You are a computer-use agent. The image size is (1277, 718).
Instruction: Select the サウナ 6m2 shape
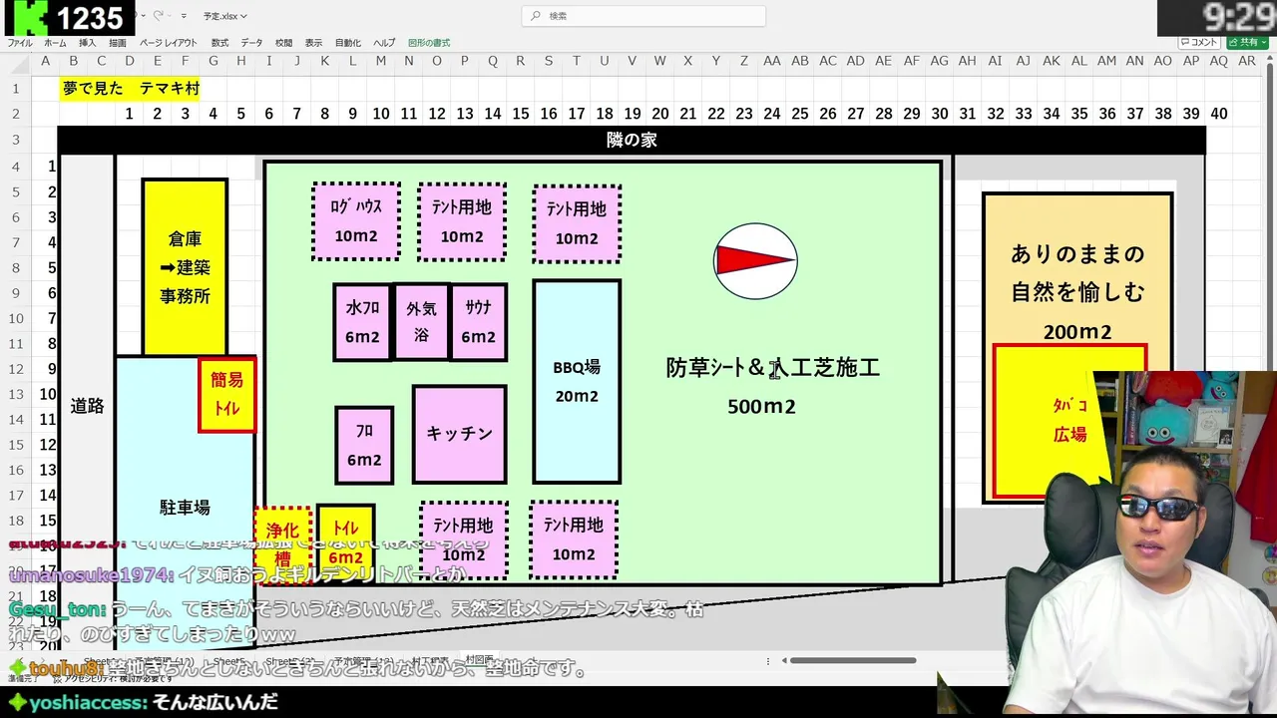click(x=479, y=322)
